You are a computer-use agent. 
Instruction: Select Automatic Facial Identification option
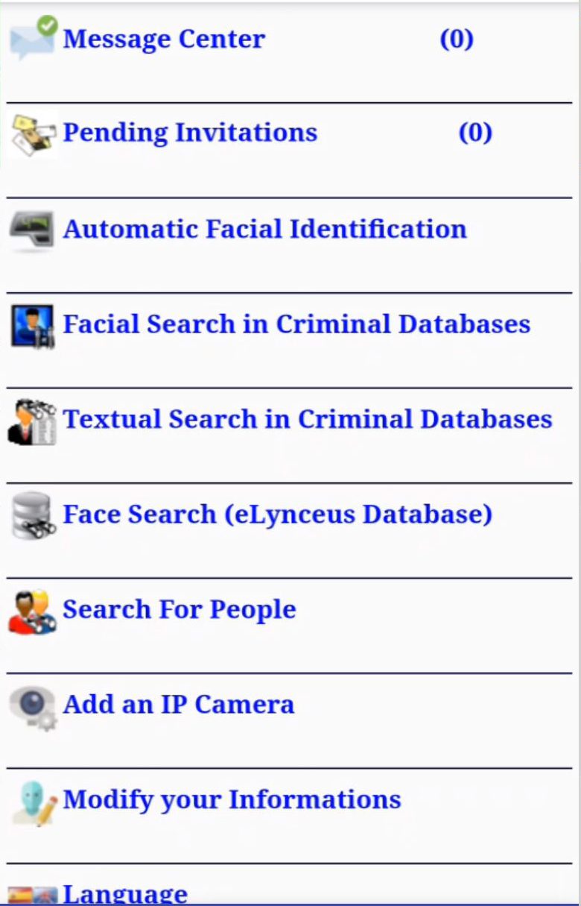pyautogui.click(x=264, y=228)
